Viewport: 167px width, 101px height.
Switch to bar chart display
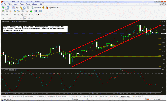pos(3,11)
